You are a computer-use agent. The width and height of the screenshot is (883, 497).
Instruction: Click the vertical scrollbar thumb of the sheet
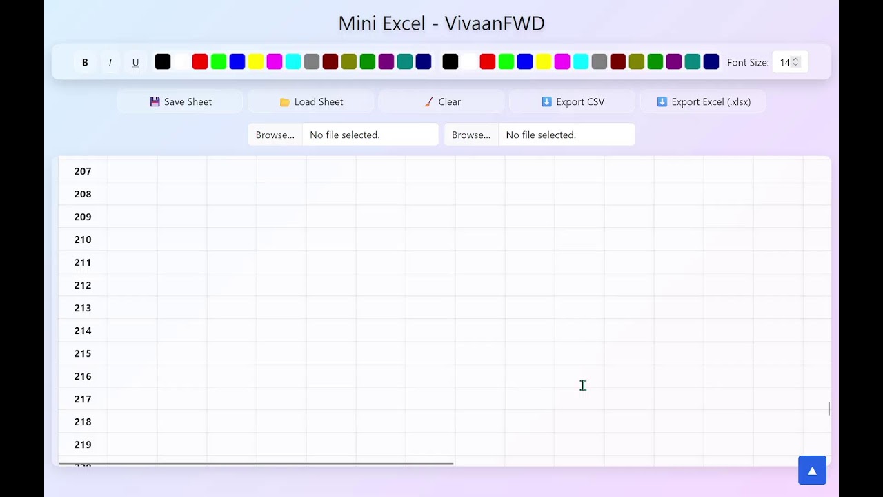pyautogui.click(x=829, y=409)
